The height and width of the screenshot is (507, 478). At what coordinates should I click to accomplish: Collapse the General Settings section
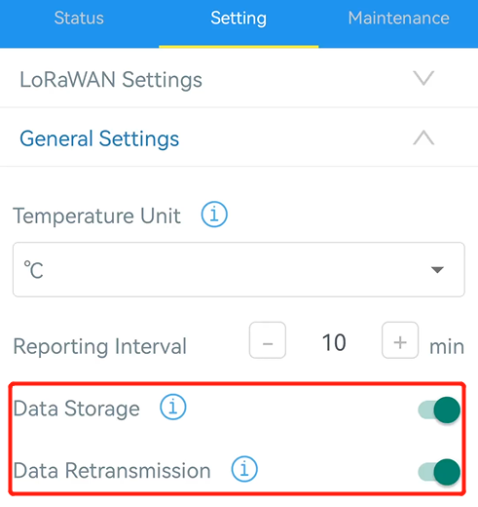[x=239, y=137]
